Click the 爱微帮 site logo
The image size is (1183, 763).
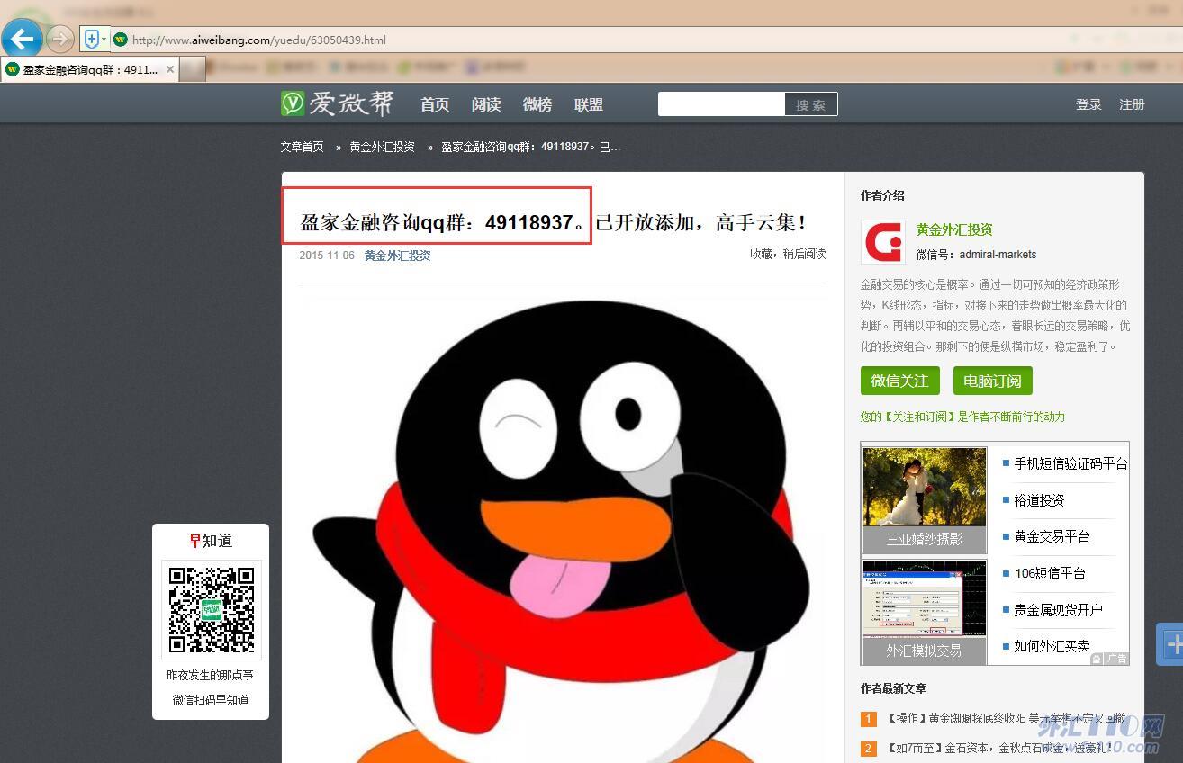point(338,103)
